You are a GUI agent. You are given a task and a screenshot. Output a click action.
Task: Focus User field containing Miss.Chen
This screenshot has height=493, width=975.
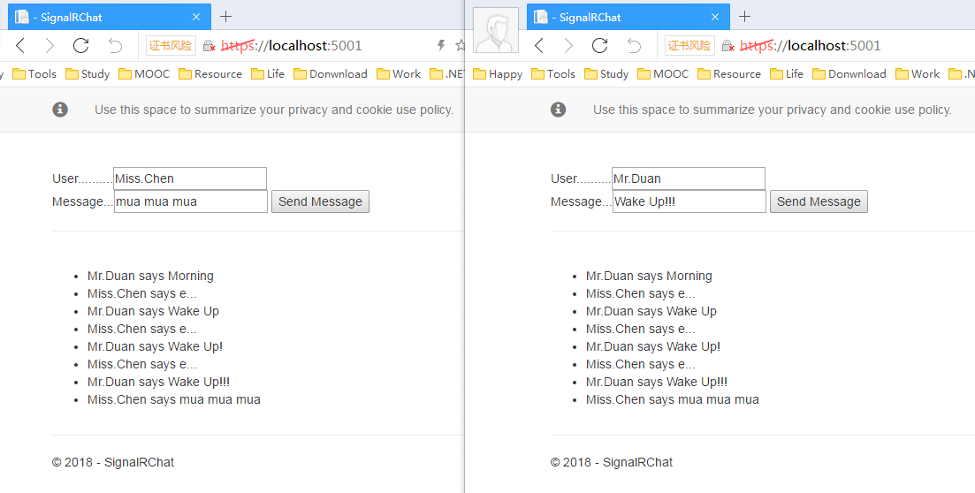click(x=190, y=178)
